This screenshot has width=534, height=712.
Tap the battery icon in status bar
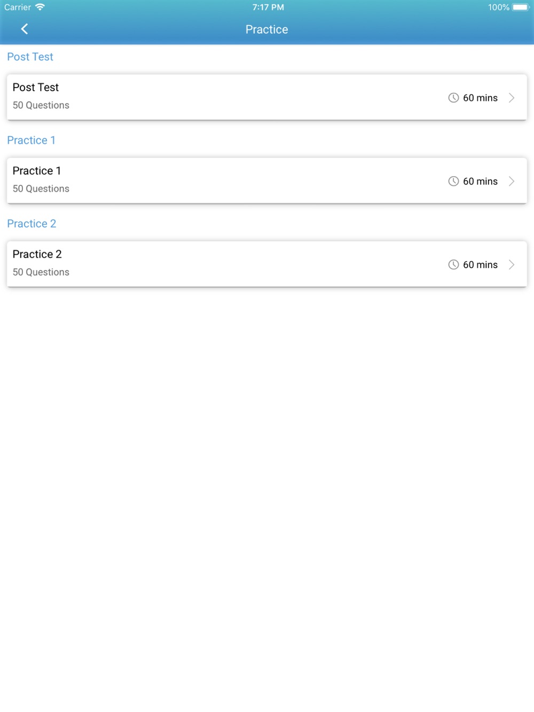[521, 7]
